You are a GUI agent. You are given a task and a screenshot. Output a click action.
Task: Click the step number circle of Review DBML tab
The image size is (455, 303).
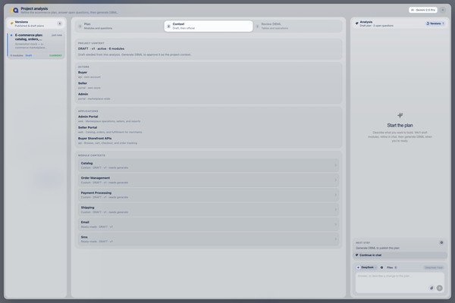click(x=257, y=26)
